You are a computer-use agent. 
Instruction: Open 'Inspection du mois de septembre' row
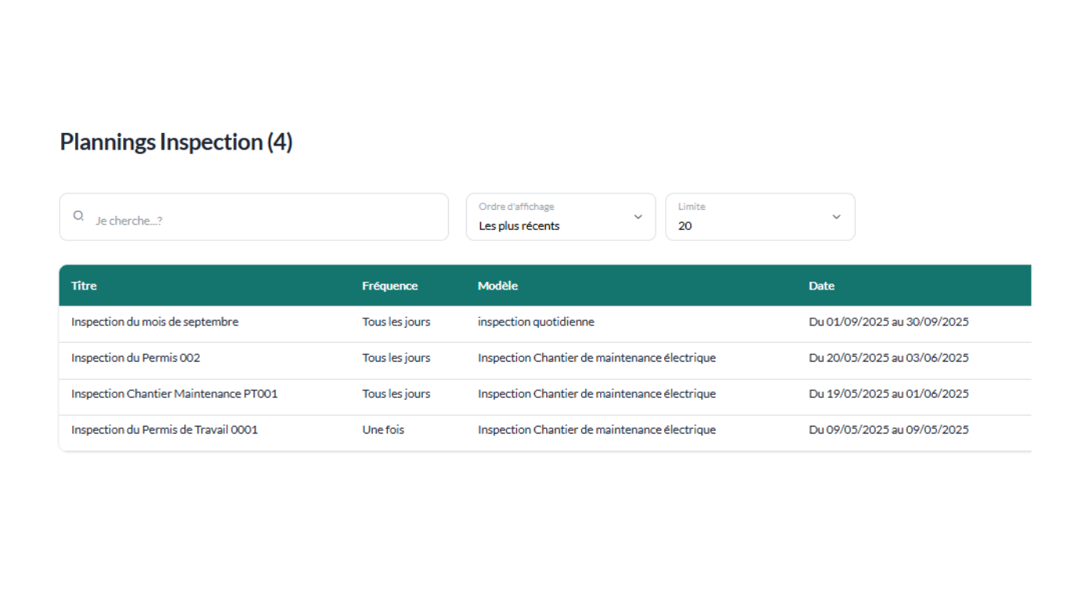pyautogui.click(x=154, y=322)
